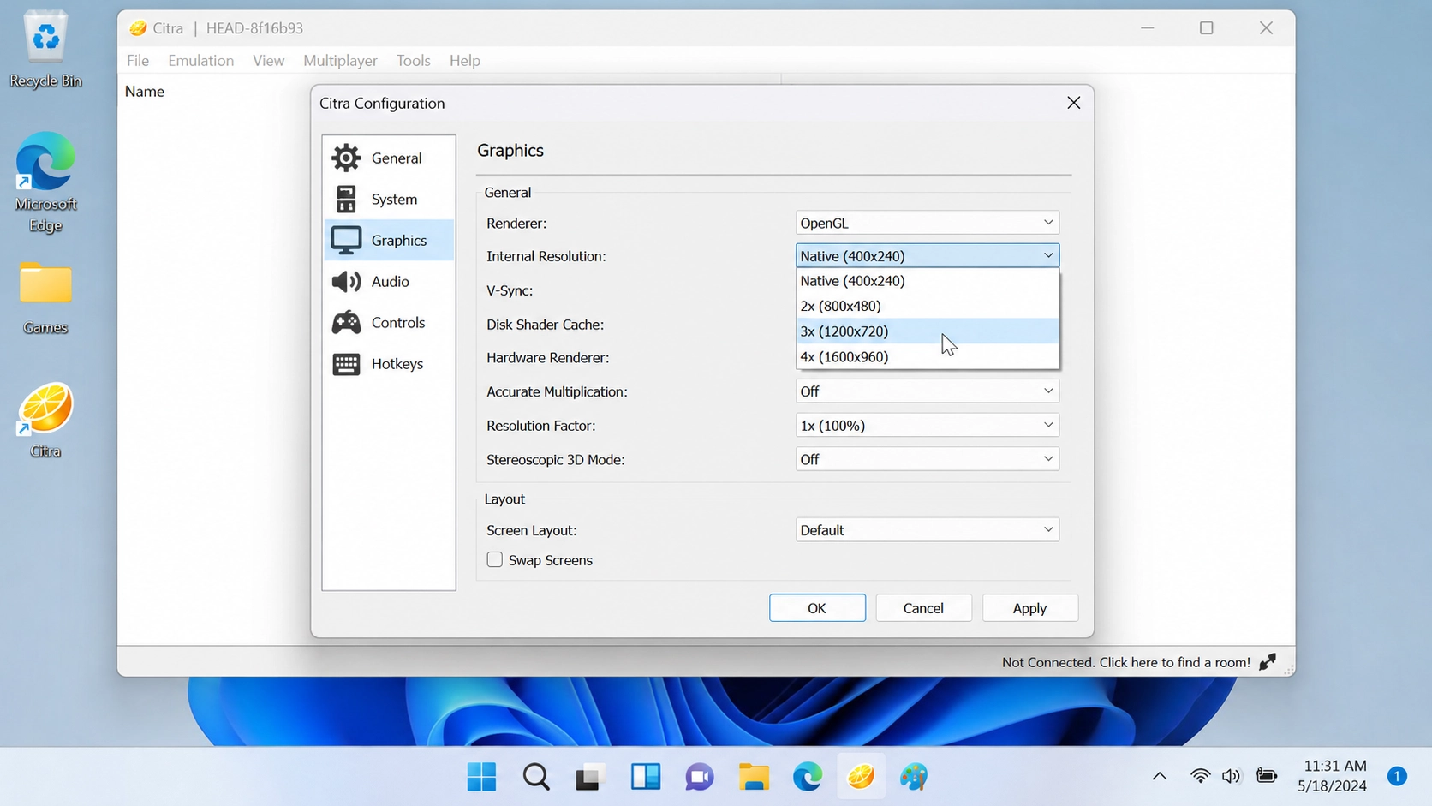Open the Windows Start menu
1432x806 pixels.
pos(481,777)
